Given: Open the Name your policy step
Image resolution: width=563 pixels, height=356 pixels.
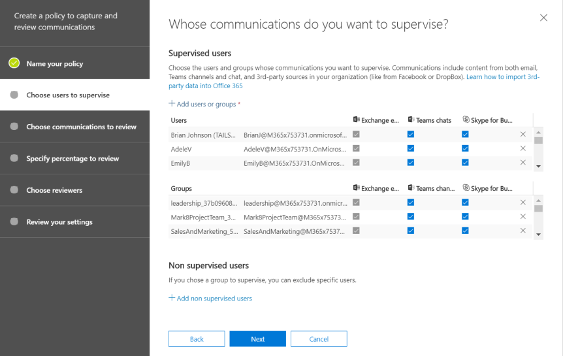Looking at the screenshot, I should tap(55, 64).
